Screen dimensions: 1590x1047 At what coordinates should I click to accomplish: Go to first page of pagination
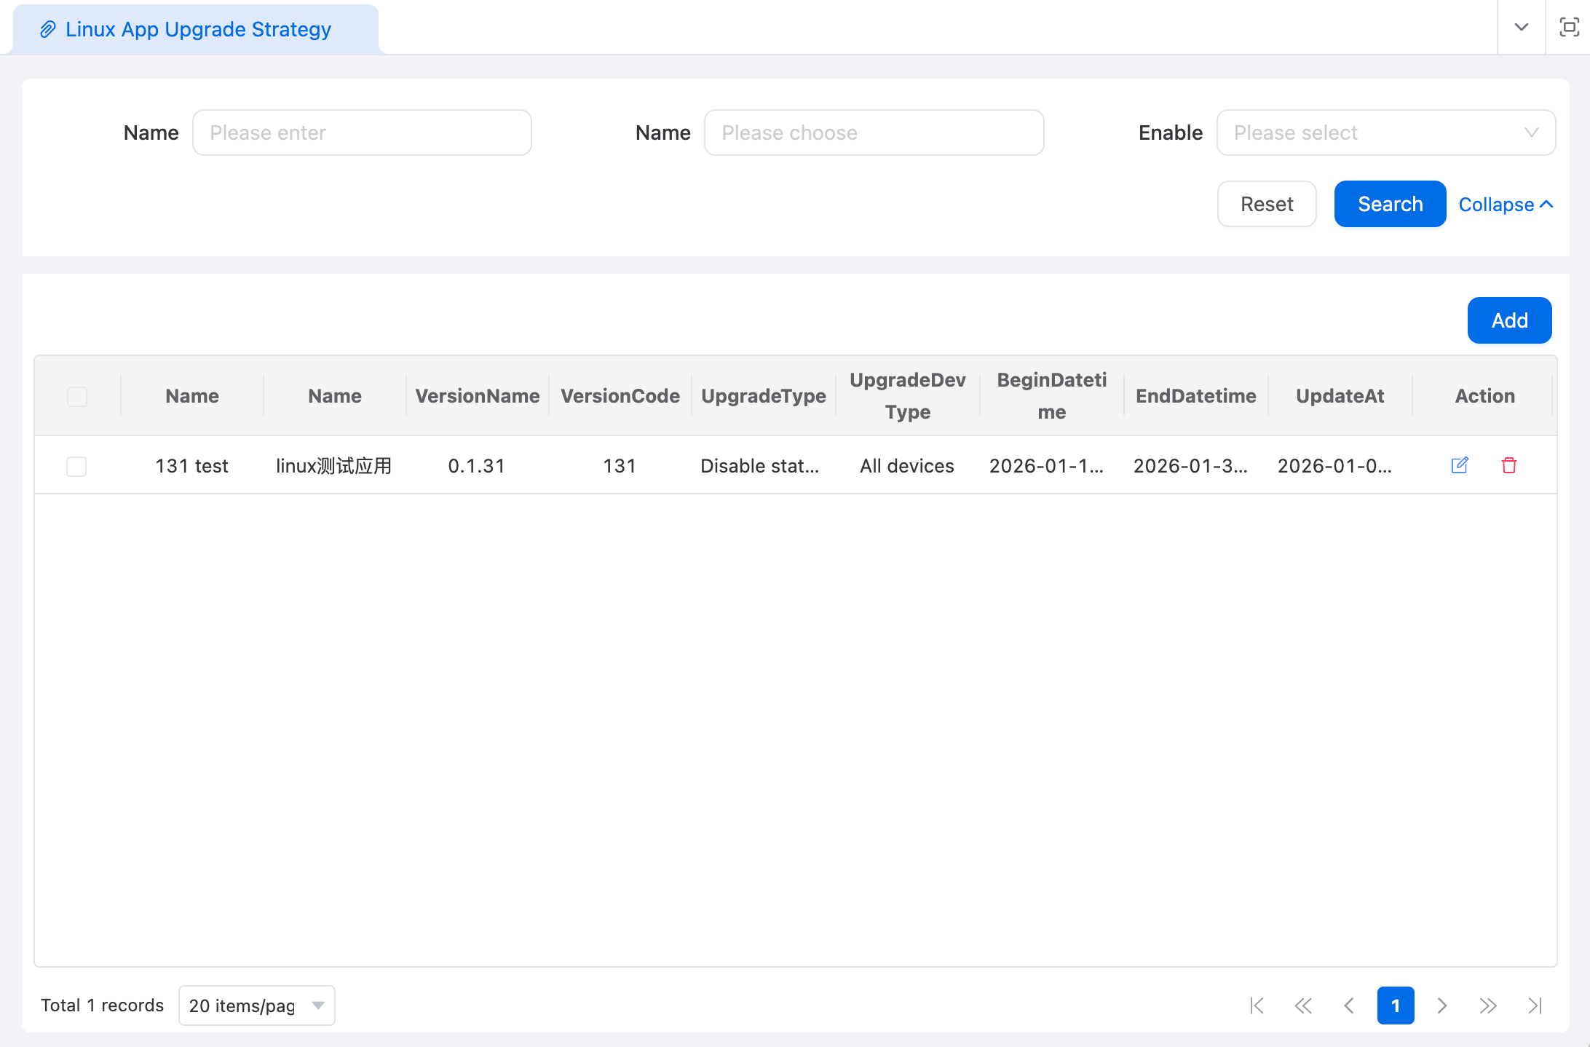point(1257,1005)
